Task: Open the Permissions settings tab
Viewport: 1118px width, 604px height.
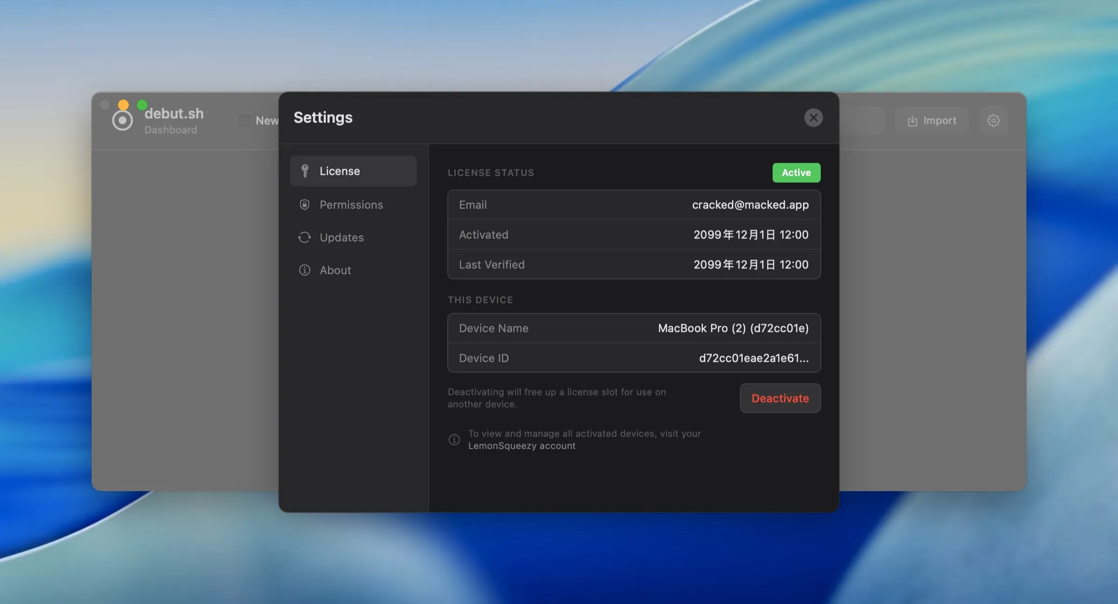Action: tap(353, 205)
